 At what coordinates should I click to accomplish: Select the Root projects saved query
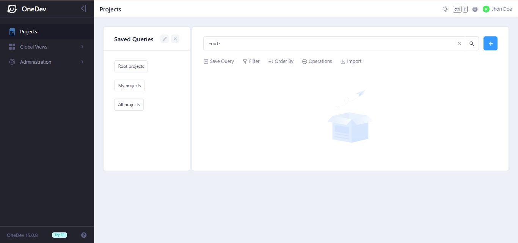131,66
